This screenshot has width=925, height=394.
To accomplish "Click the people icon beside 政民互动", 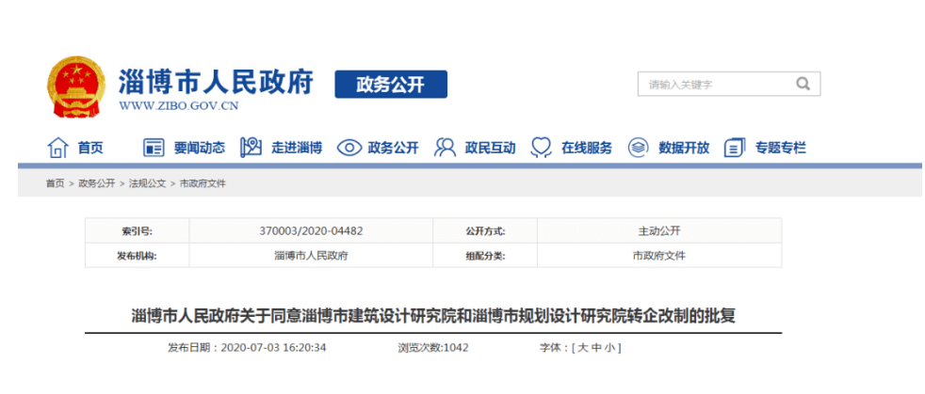I will (445, 148).
